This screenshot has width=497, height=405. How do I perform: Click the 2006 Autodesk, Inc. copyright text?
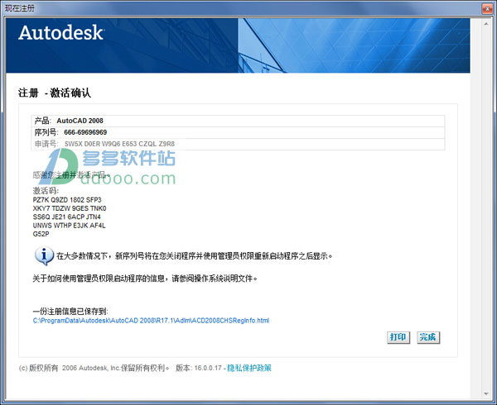tap(91, 368)
